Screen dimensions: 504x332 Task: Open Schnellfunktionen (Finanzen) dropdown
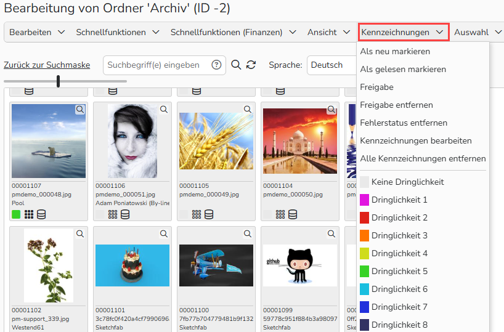click(x=233, y=32)
